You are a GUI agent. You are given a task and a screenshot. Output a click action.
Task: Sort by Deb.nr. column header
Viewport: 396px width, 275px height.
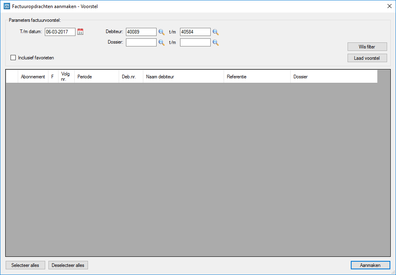[131, 77]
